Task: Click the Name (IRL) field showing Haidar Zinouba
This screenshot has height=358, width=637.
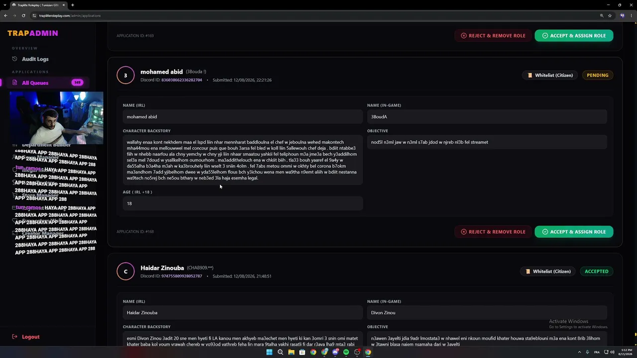Action: pos(243,313)
